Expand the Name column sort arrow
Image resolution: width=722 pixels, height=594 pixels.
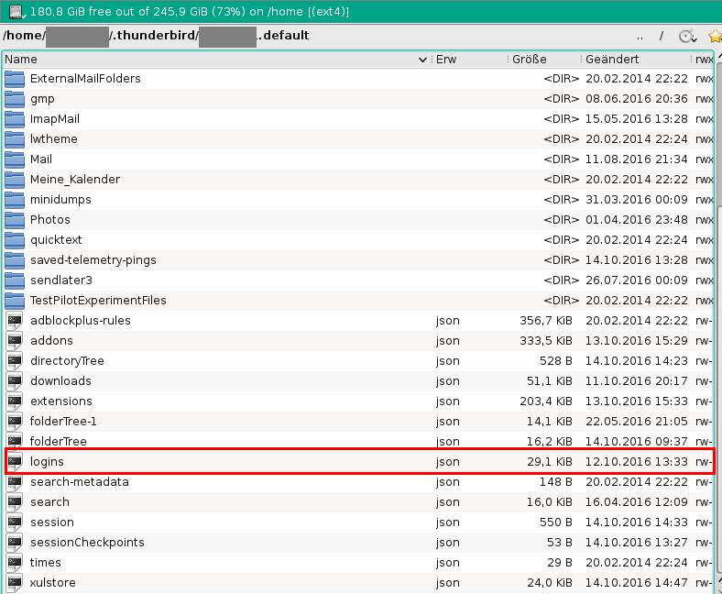pyautogui.click(x=422, y=60)
